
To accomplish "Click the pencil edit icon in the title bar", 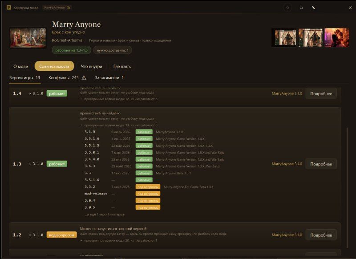I will 313,8.
